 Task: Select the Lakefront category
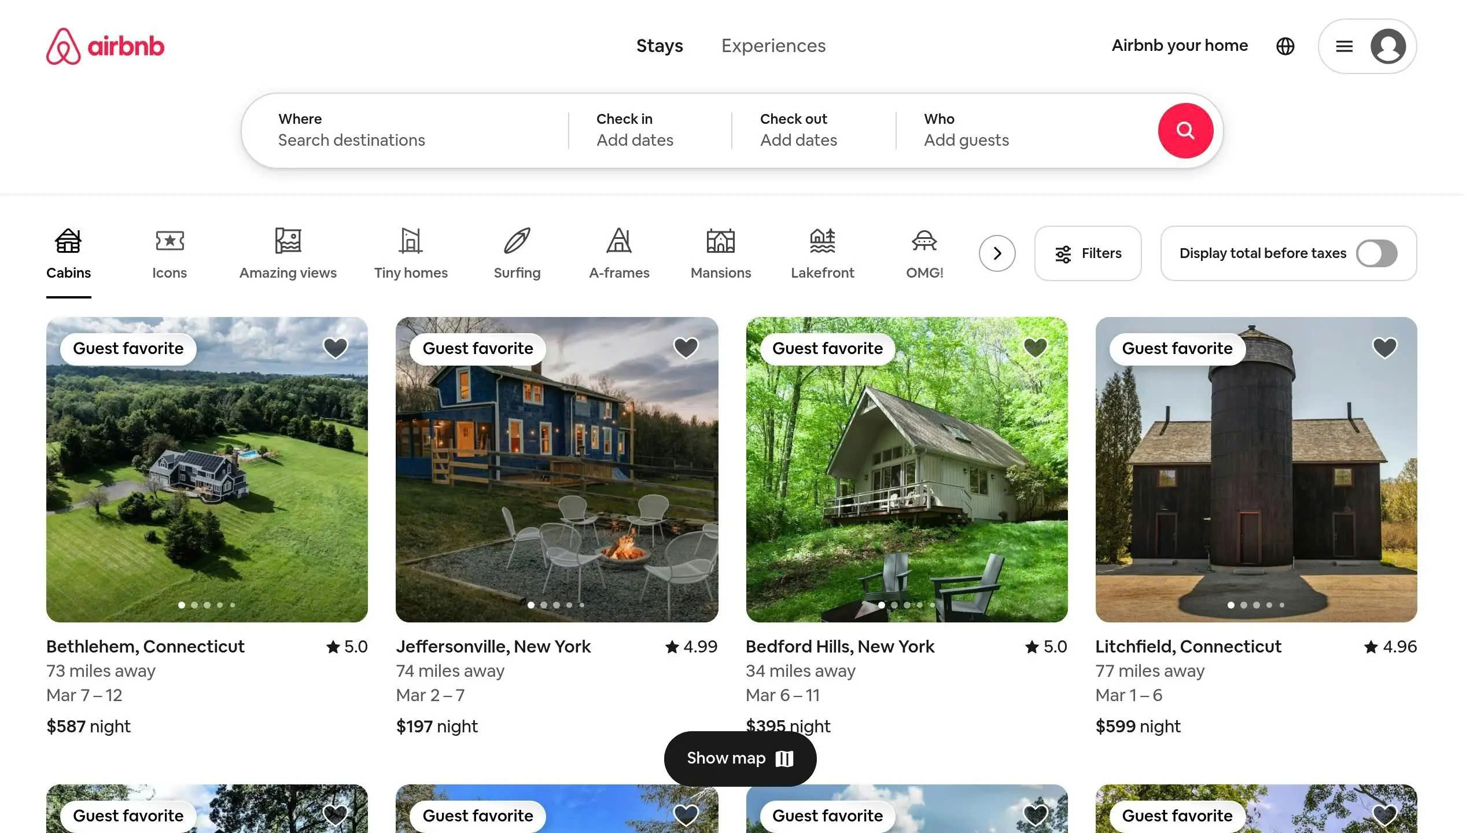point(822,253)
